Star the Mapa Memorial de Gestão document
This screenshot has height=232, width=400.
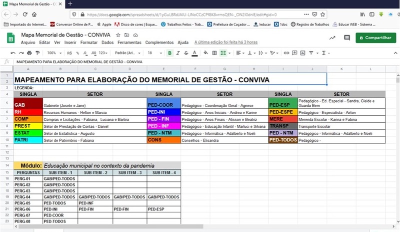[118, 35]
